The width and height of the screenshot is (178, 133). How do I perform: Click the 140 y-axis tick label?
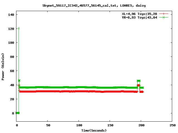pyautogui.click(x=11, y=15)
